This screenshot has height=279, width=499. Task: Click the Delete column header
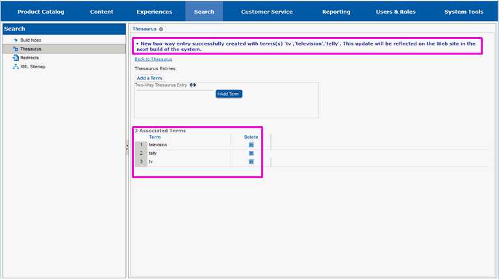pyautogui.click(x=251, y=137)
